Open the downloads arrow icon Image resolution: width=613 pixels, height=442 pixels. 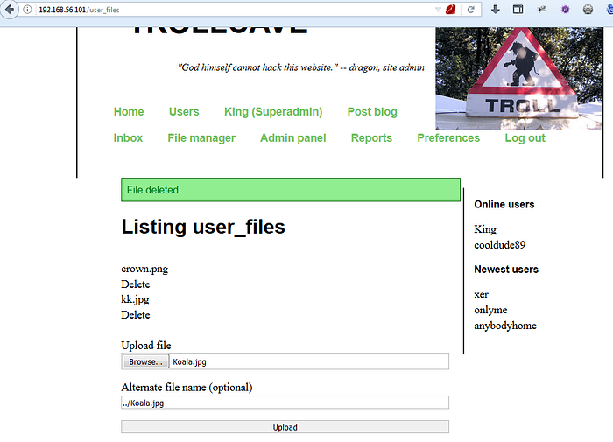click(496, 10)
